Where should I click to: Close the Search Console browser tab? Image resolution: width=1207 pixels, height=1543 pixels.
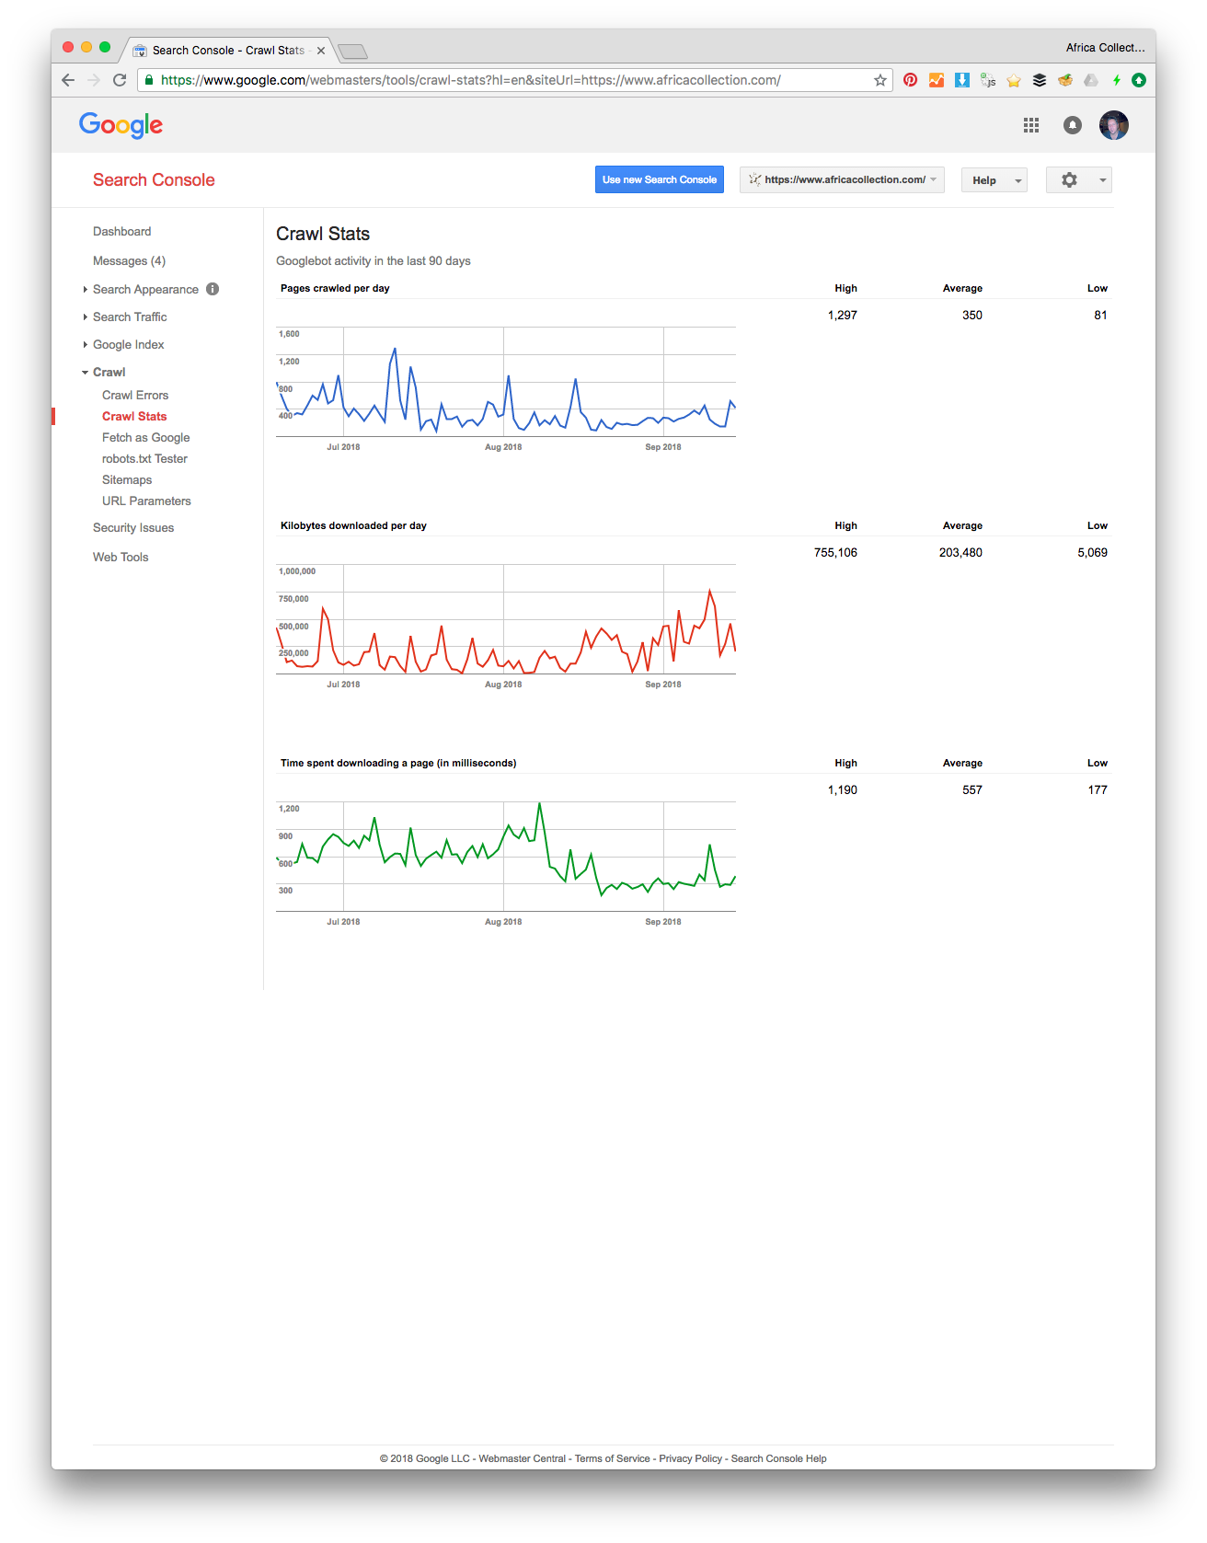321,51
